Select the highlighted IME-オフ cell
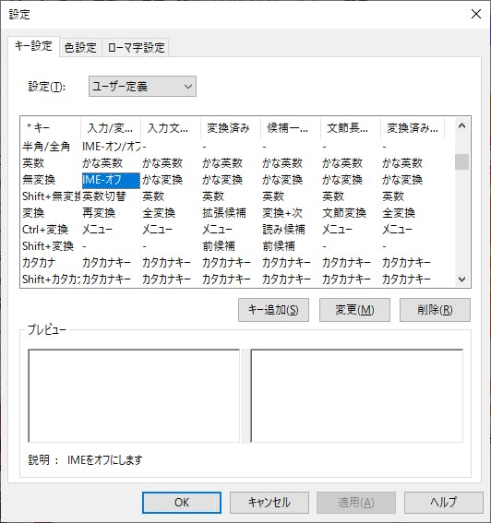The image size is (491, 523). pyautogui.click(x=111, y=180)
